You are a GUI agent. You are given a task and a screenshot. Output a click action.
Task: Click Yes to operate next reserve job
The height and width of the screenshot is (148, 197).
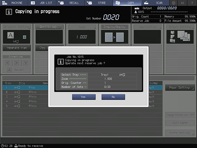pos(84,97)
